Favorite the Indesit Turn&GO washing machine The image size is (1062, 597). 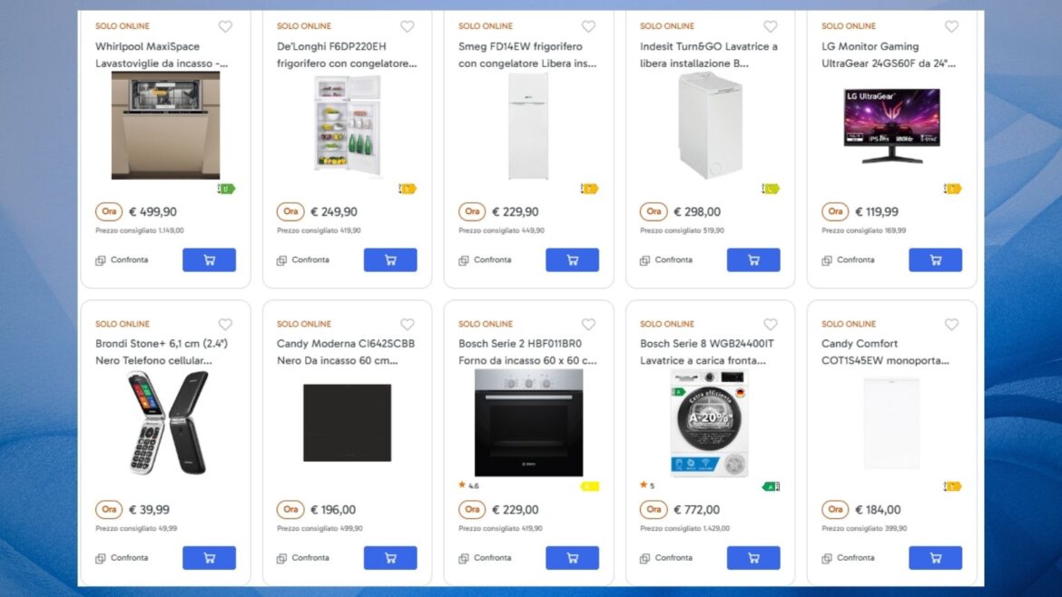(x=770, y=26)
